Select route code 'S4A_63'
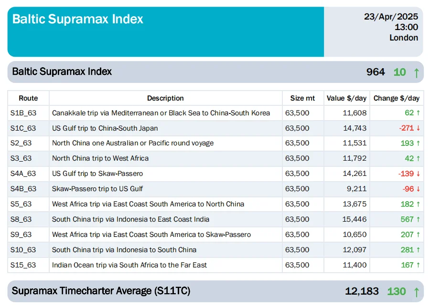The image size is (430, 307). click(23, 174)
